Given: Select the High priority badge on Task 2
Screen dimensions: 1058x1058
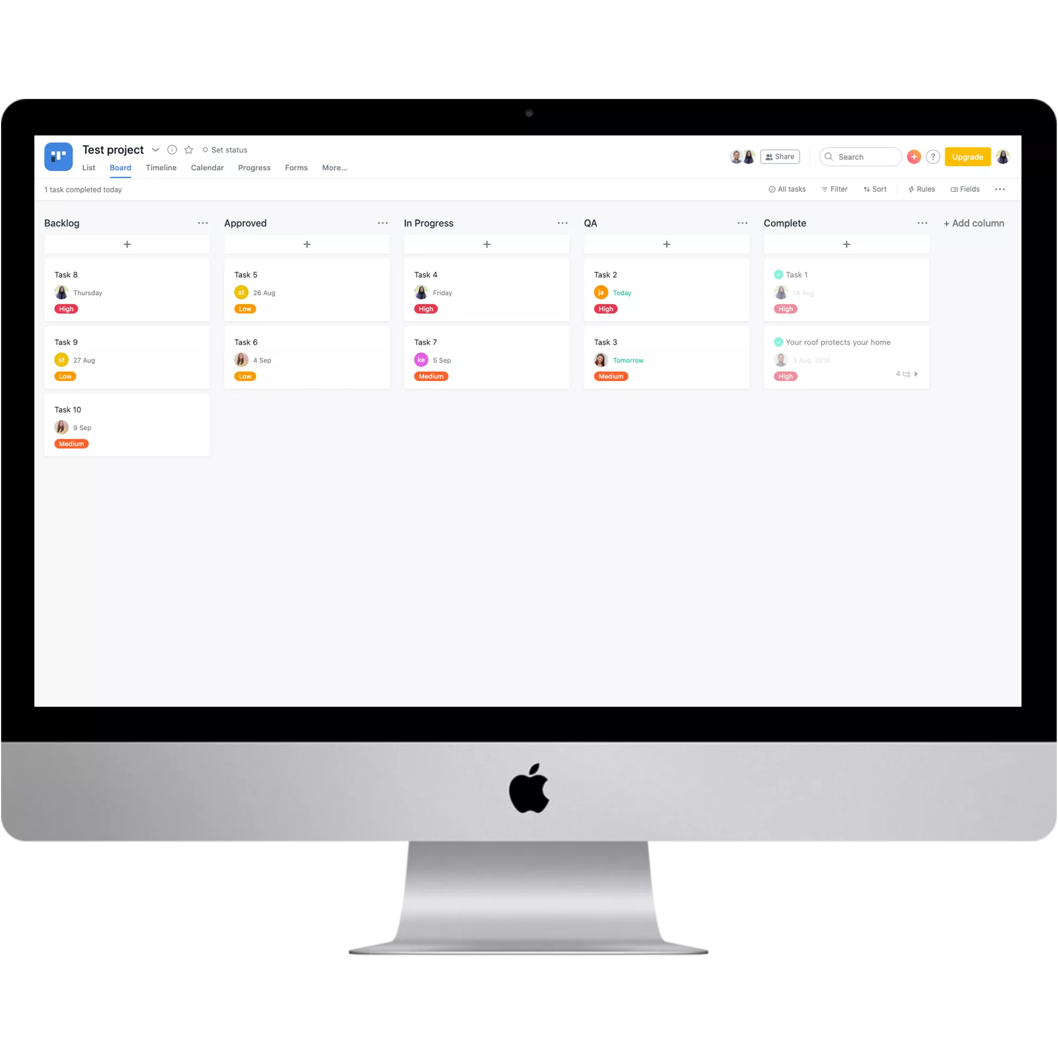Looking at the screenshot, I should 606,308.
